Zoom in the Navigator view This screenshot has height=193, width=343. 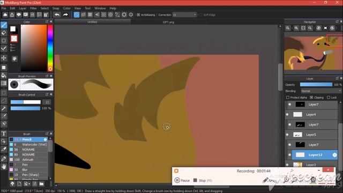(x=296, y=28)
